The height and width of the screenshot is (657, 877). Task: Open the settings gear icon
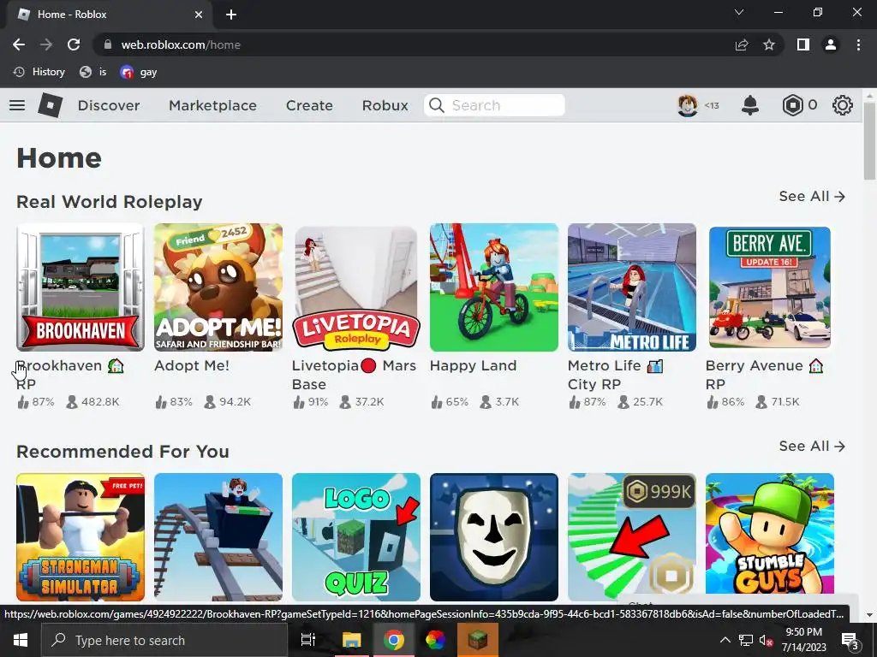(843, 105)
